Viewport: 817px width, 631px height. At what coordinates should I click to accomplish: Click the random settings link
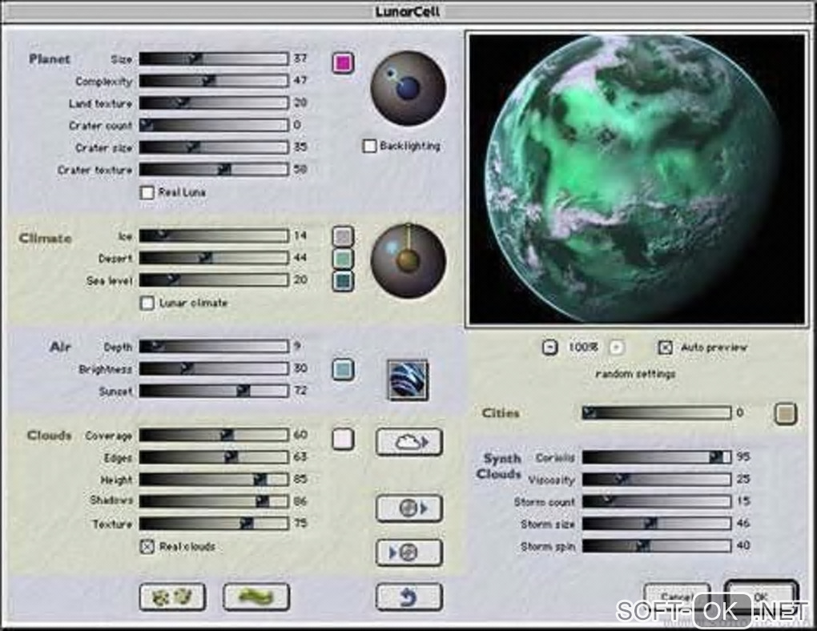635,374
